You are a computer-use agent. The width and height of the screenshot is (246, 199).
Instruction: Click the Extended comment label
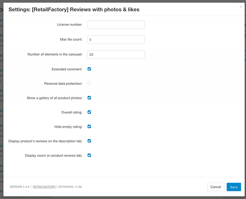pos(67,69)
